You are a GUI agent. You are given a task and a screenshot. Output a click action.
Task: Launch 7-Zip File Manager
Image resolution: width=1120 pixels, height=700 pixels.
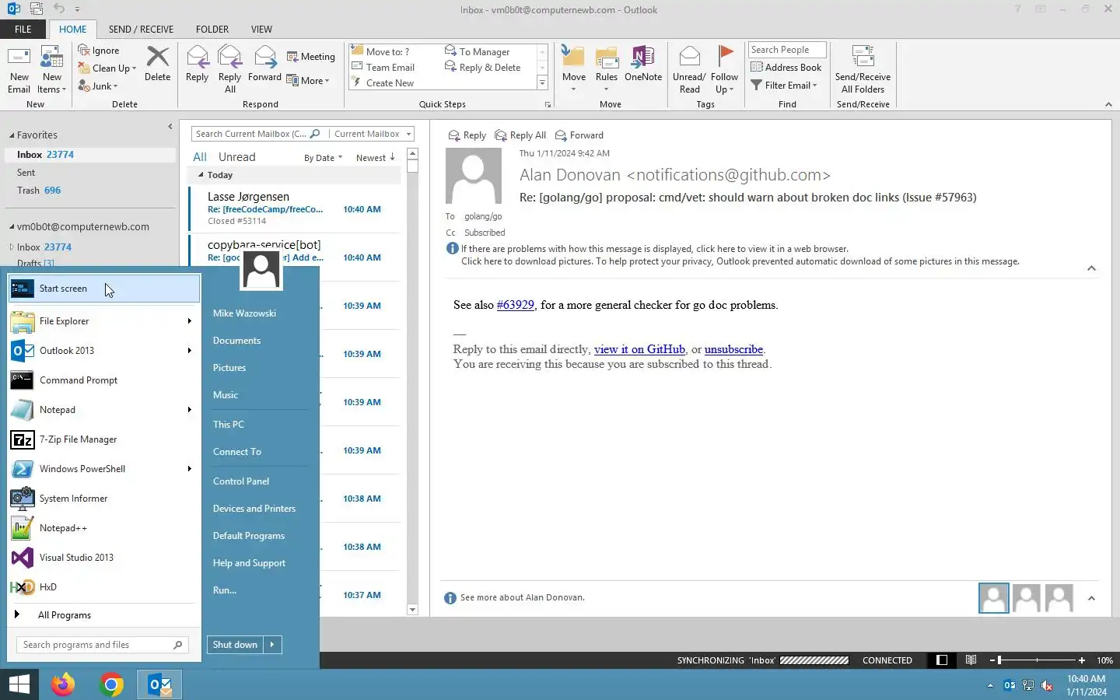coord(103,439)
